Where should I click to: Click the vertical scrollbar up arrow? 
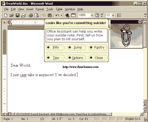[145, 22]
